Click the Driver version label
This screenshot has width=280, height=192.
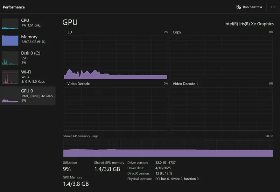[x=138, y=163]
